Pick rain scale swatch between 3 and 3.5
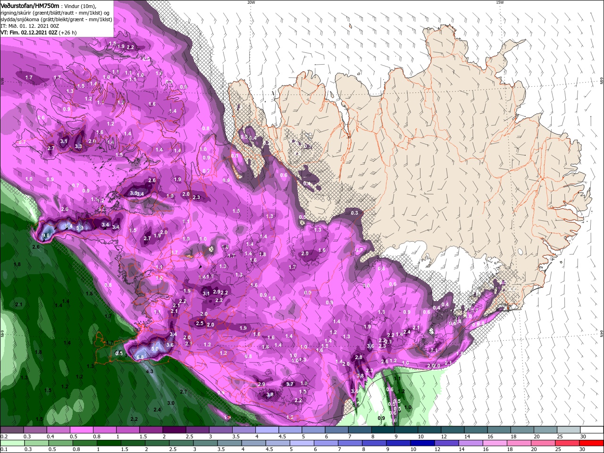Viewport: 604px width, 453px height. click(x=205, y=443)
